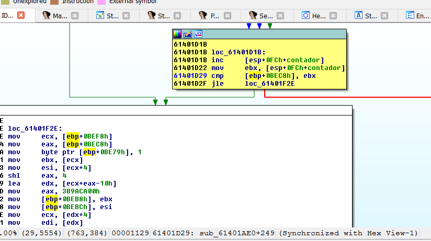Screen dimensions: 431x241
Task: Close the "Ma..." tab
Action: (x=75, y=16)
